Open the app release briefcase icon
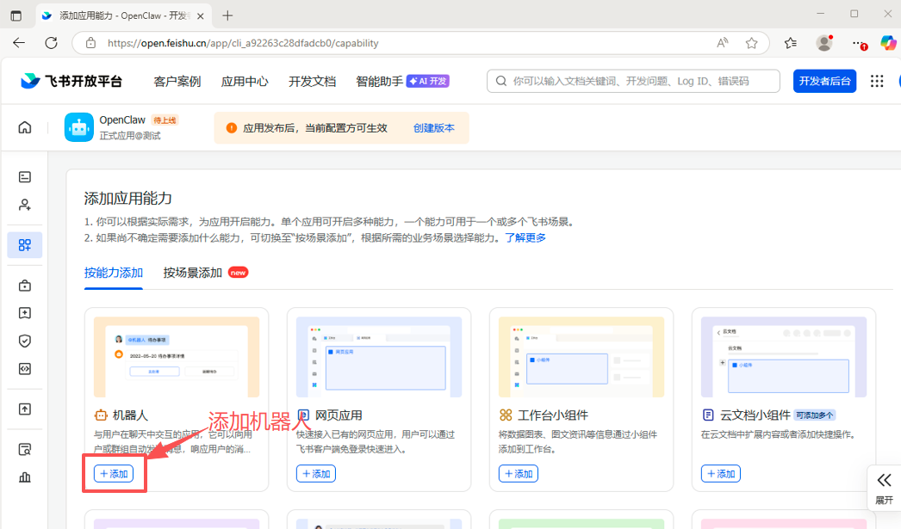Image resolution: width=901 pixels, height=529 pixels. coord(24,285)
